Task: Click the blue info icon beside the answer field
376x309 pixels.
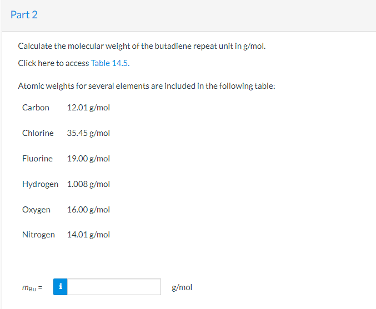Action: [61, 287]
